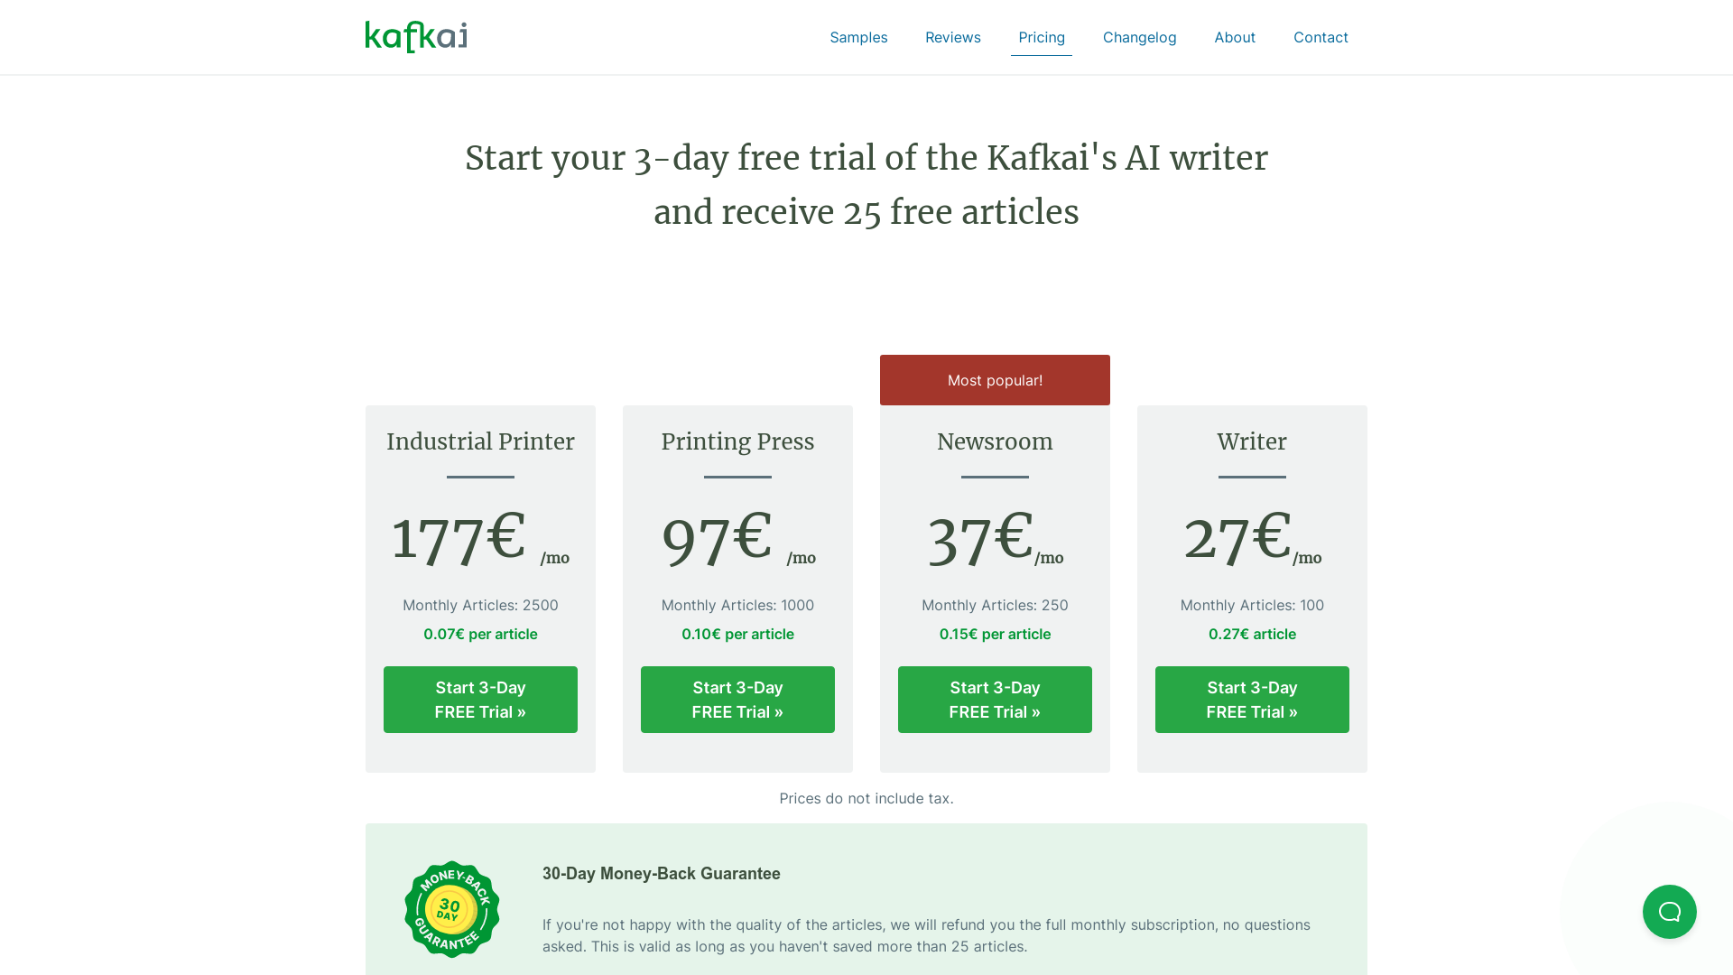The width and height of the screenshot is (1733, 975).
Task: Click the About navigation link
Action: tap(1234, 37)
